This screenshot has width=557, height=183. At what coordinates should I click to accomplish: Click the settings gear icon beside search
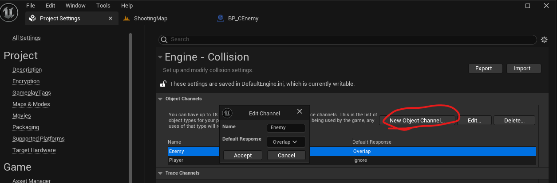(x=544, y=40)
